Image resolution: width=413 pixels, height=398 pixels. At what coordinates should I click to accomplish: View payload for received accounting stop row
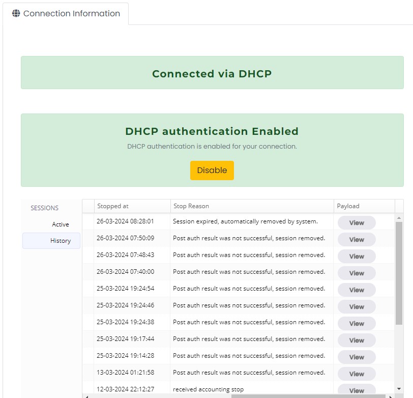[x=357, y=390]
